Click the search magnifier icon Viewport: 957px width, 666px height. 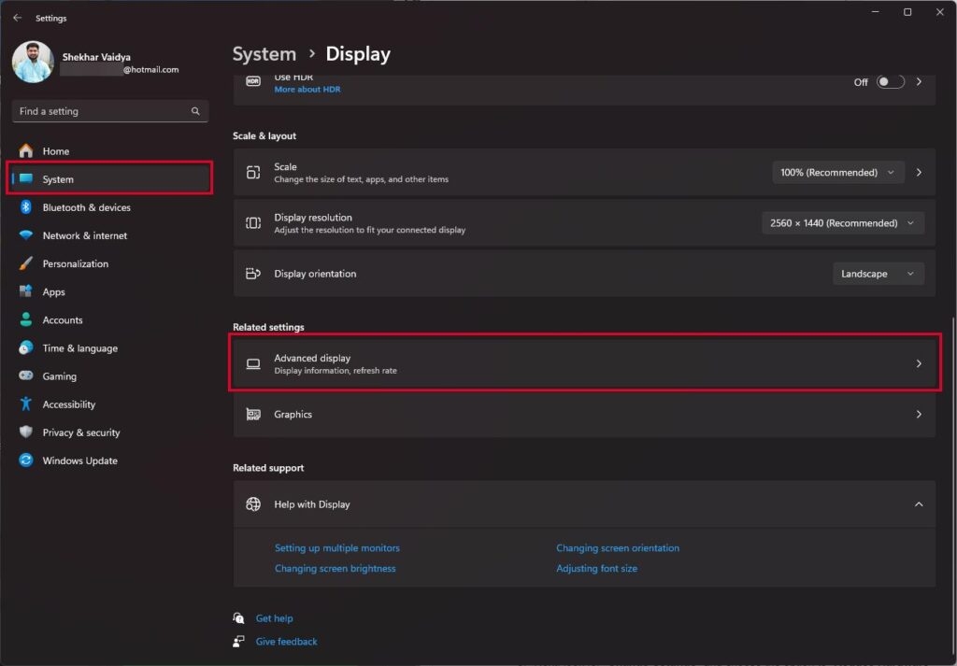pos(195,111)
